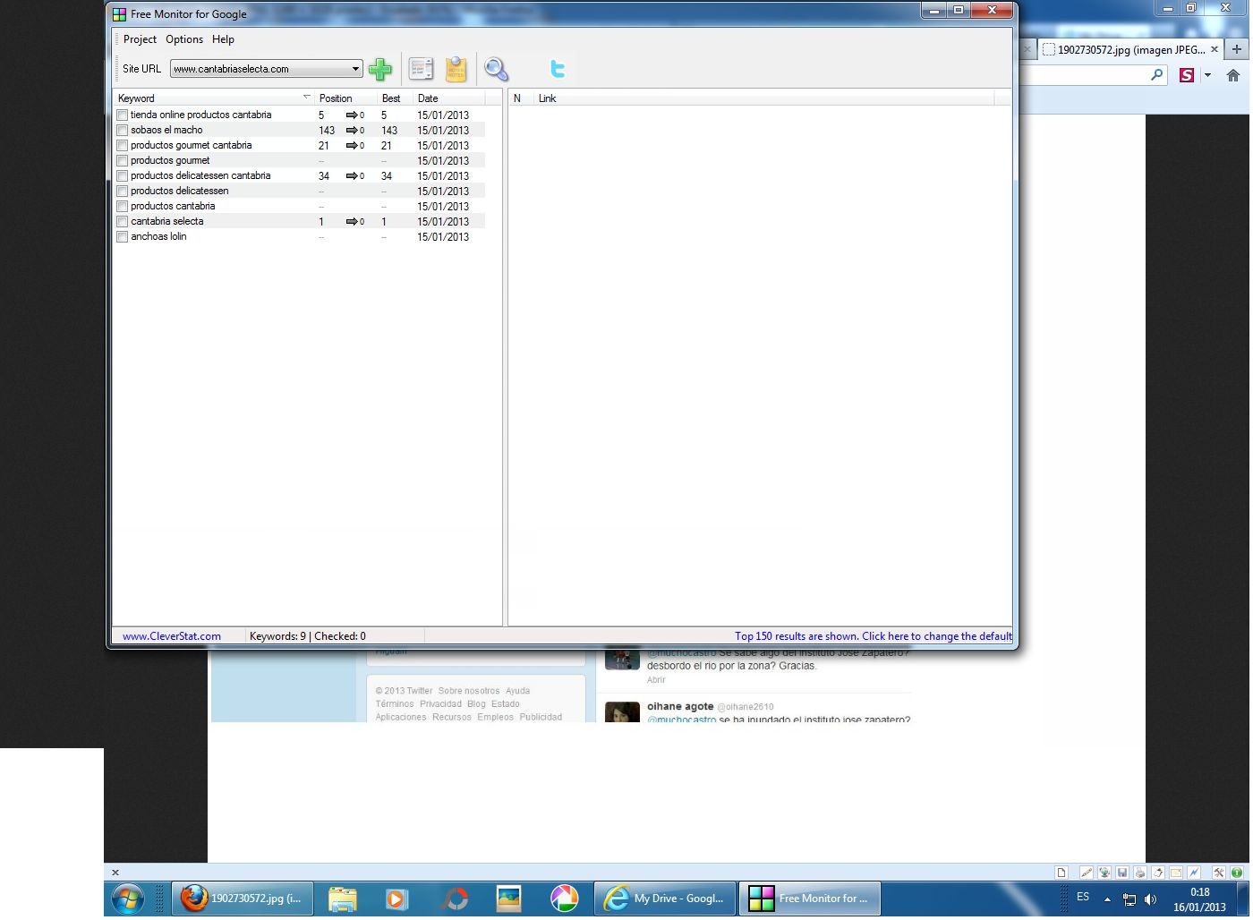Click the volume speaker tray icon

1150,899
